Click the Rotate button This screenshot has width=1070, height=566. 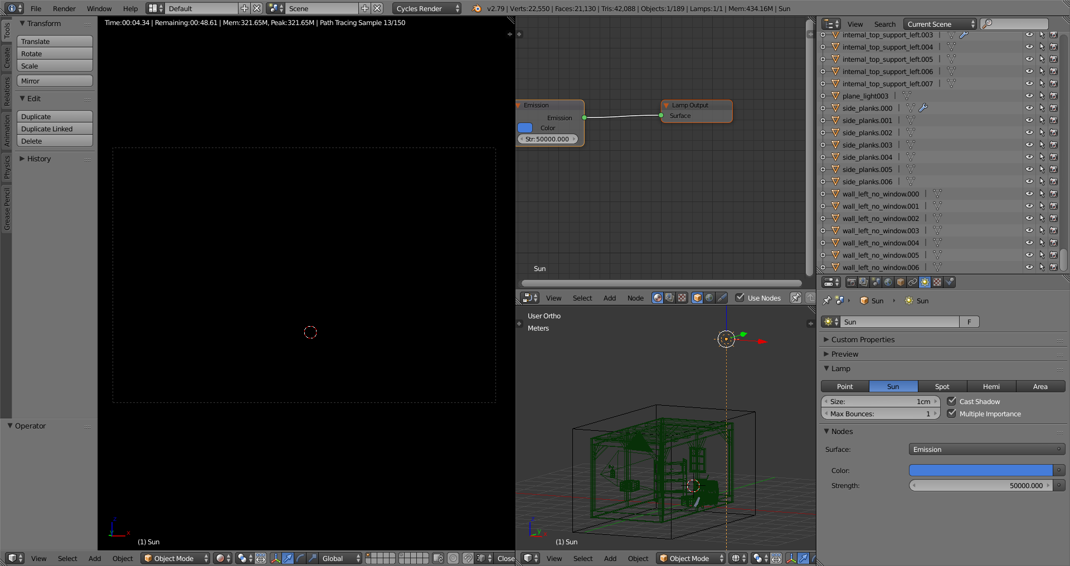click(x=55, y=53)
